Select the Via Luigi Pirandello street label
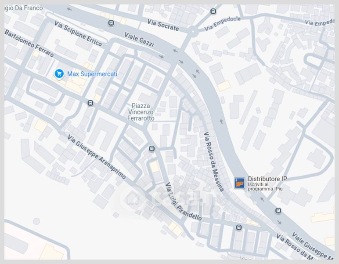The width and height of the screenshot is (339, 264). tap(184, 202)
